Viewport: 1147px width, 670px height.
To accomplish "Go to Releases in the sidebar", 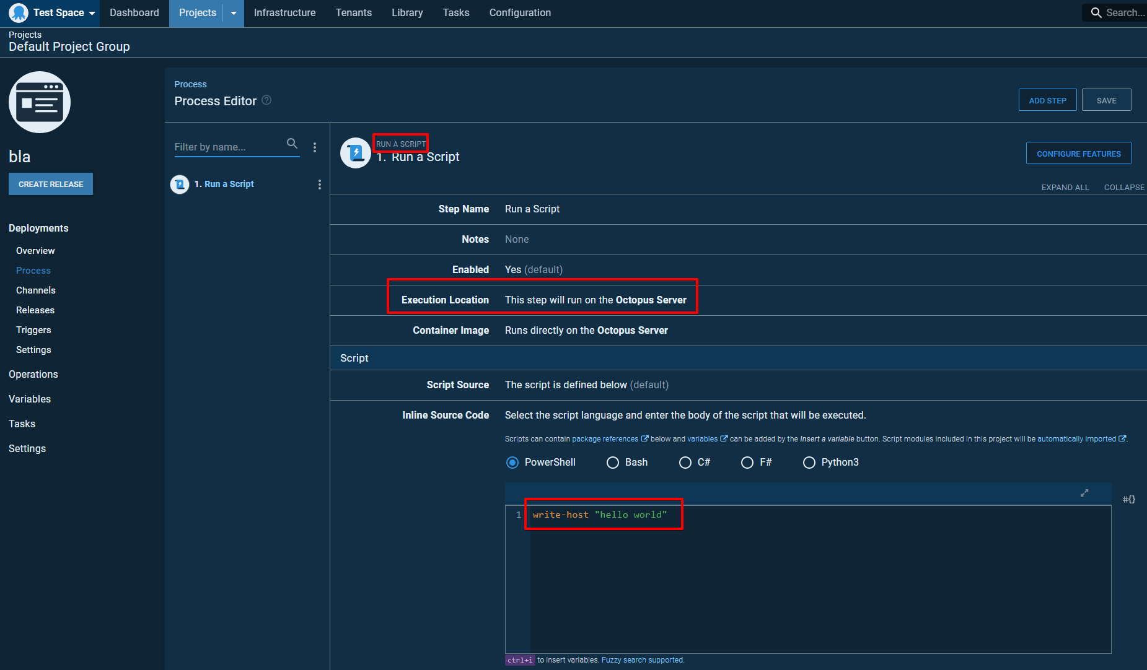I will [35, 310].
